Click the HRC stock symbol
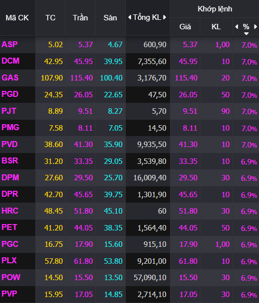259x303 pixels. coord(10,211)
